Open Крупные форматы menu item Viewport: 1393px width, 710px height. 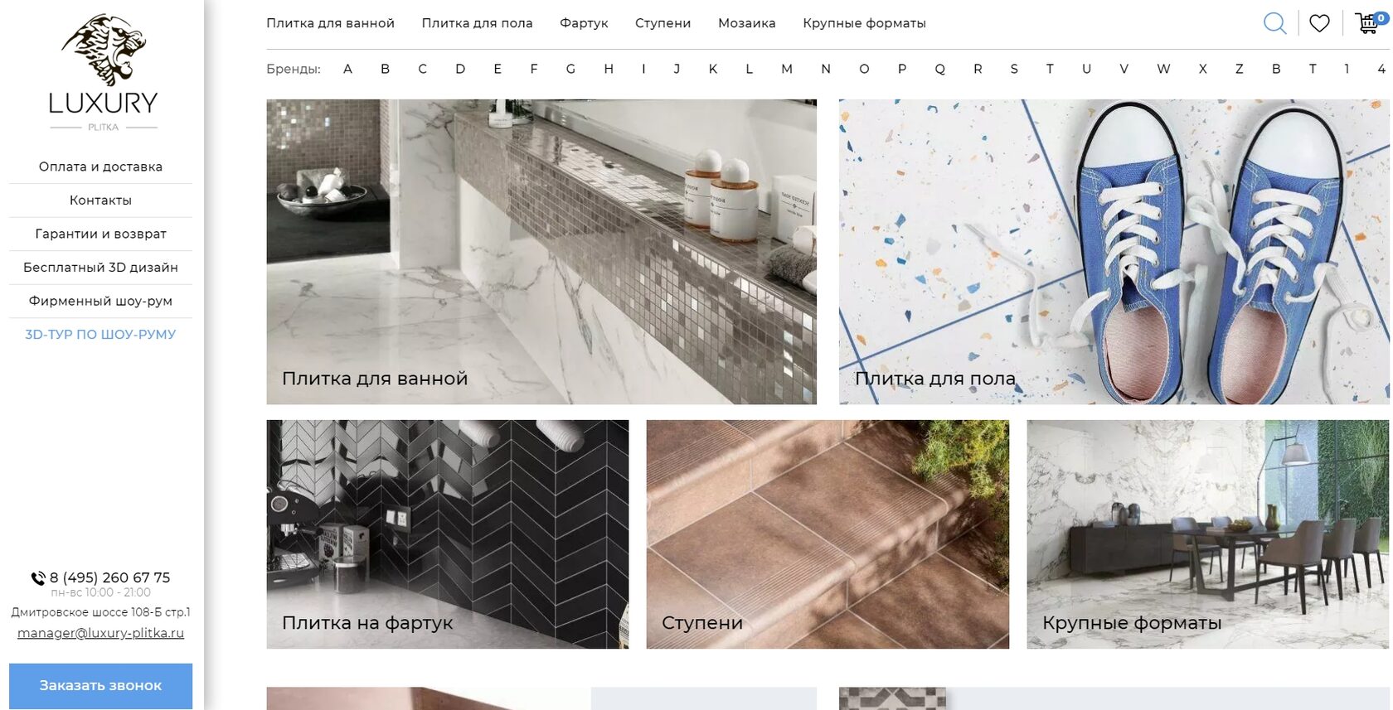[x=864, y=23]
